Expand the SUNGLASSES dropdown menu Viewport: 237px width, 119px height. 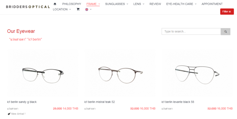(117, 4)
